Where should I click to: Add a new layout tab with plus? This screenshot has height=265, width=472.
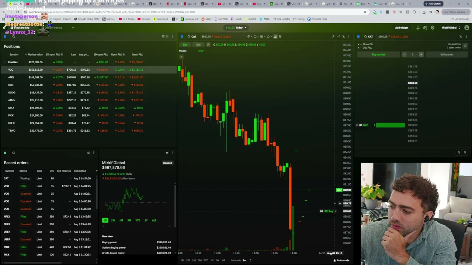click(73, 28)
